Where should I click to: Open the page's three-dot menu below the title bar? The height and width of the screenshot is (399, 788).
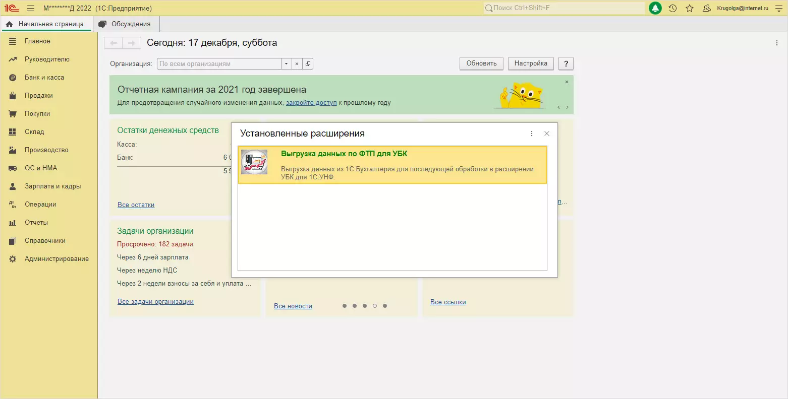click(x=777, y=43)
